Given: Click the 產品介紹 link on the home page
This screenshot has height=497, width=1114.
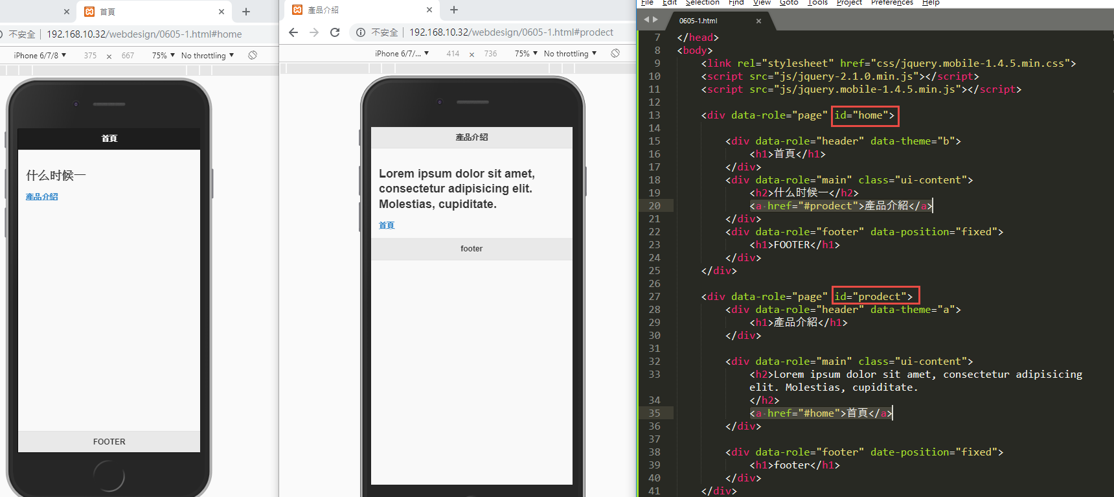Looking at the screenshot, I should pos(42,197).
